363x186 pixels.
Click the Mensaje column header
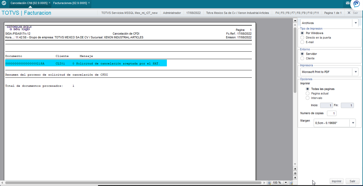[86, 56]
